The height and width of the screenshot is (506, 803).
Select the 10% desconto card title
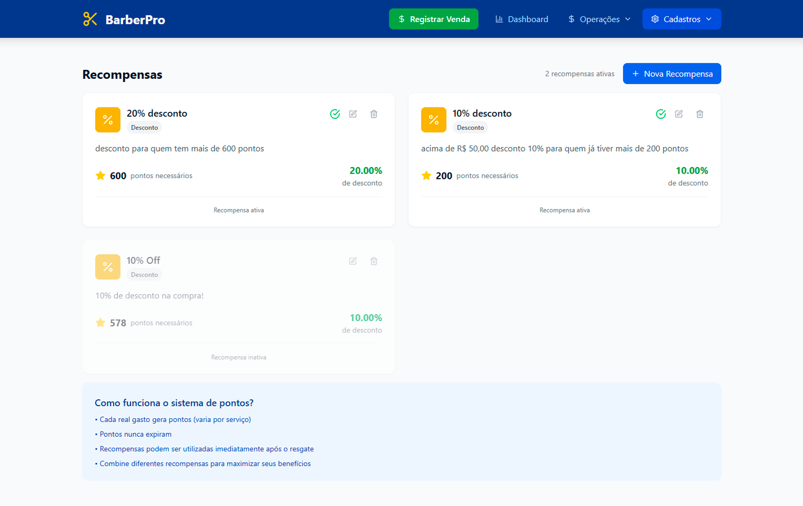pos(482,113)
